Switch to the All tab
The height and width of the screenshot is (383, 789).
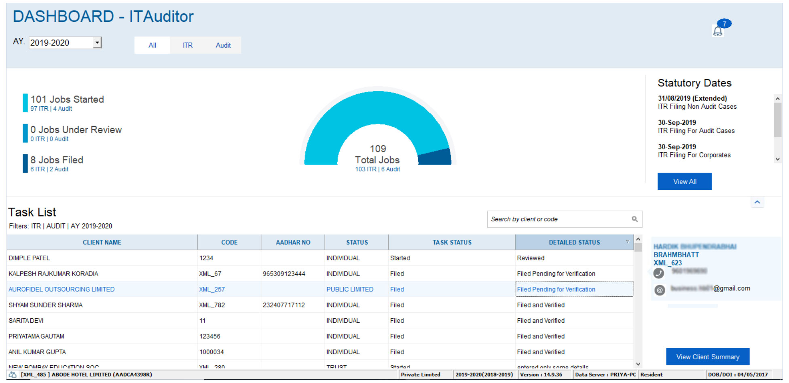pos(152,45)
